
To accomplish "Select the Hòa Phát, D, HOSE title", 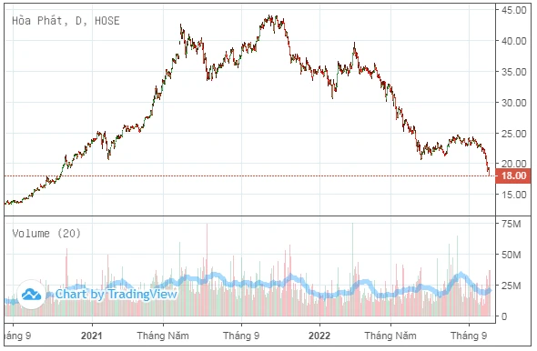I will [x=66, y=21].
